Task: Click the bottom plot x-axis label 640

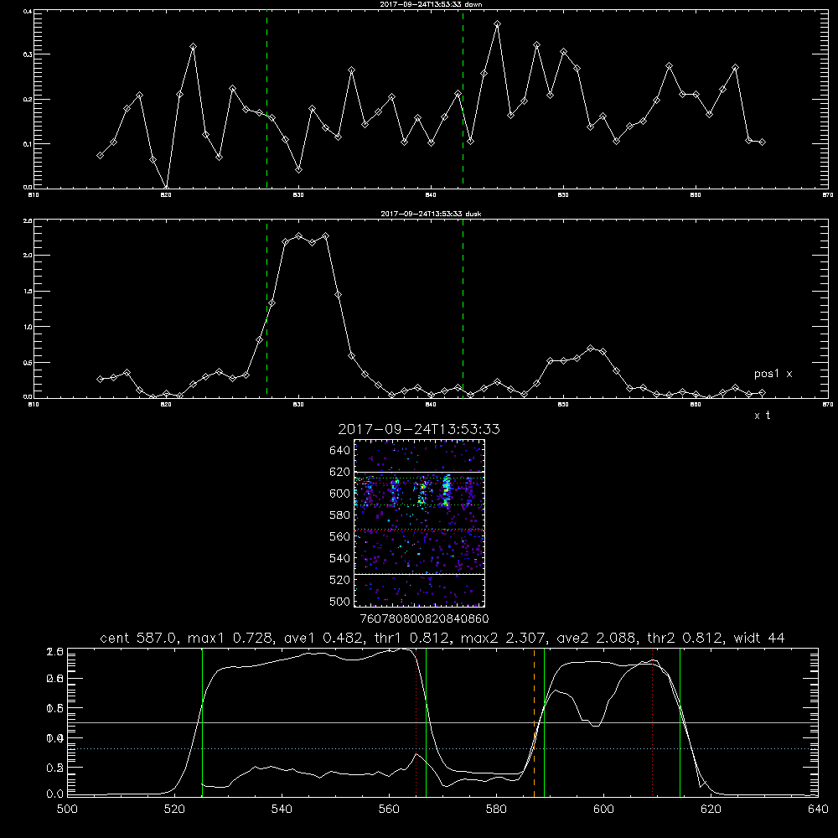Action: click(818, 810)
